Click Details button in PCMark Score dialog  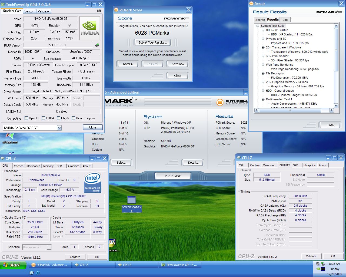coord(128,64)
